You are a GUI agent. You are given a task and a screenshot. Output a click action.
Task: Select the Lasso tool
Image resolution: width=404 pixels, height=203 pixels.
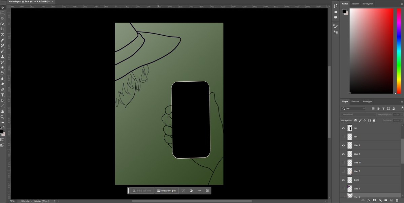2,18
